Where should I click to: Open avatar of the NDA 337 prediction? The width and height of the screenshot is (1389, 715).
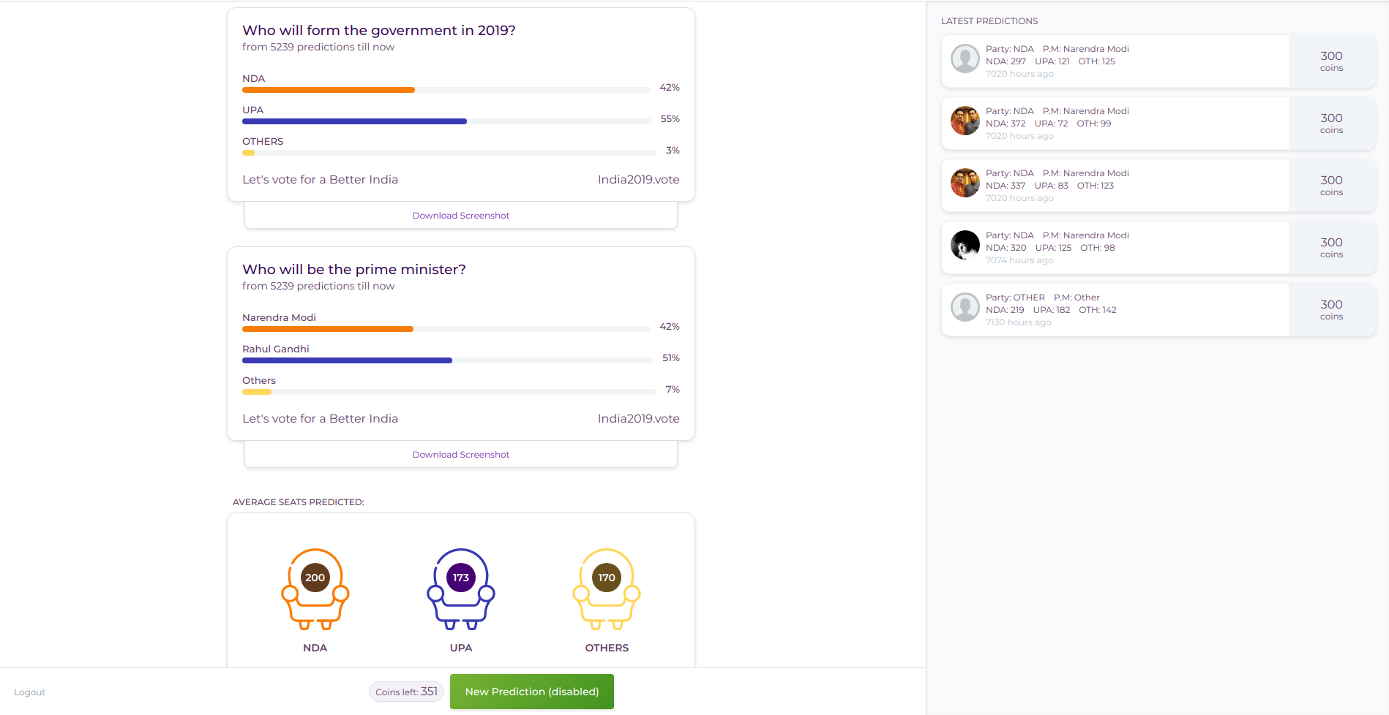coord(965,183)
